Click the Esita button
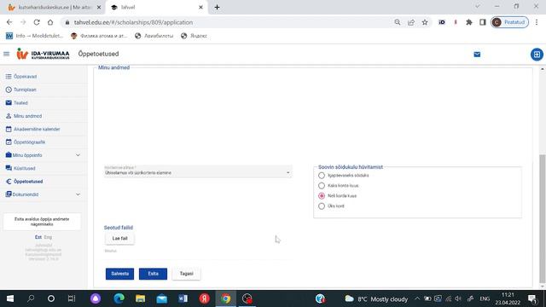Image resolution: width=546 pixels, height=307 pixels. (x=153, y=274)
